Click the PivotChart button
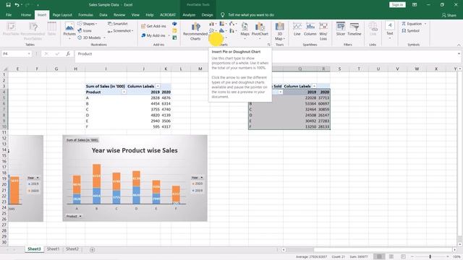 click(x=260, y=30)
